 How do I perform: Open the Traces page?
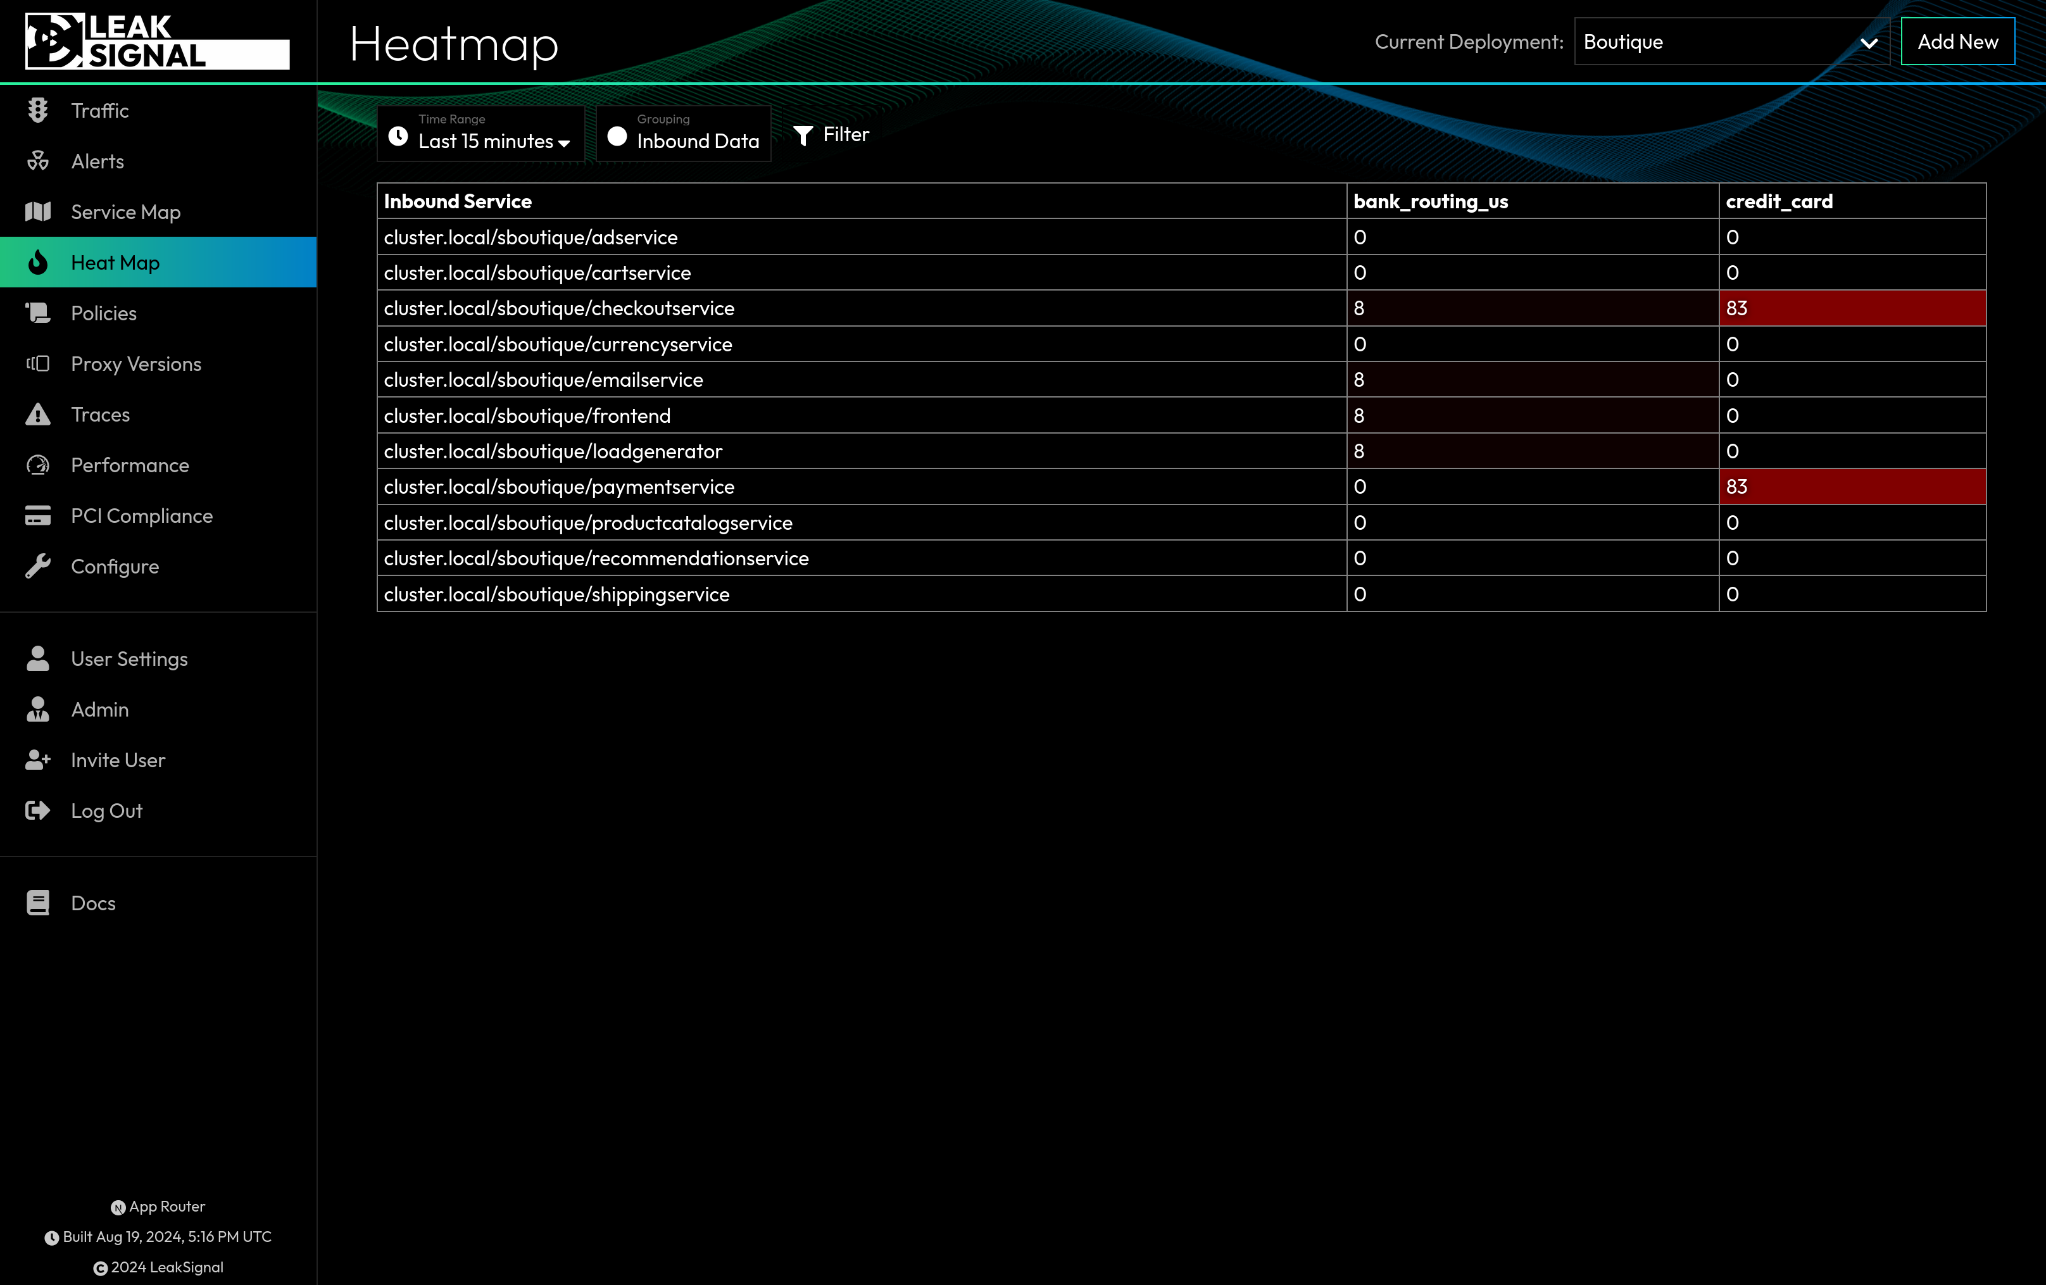click(x=158, y=414)
